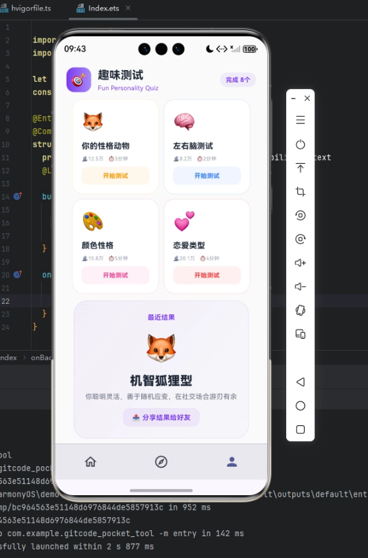Viewport: 368px width, 558px height.
Task: Tap the 09:43 status bar clock
Action: (x=75, y=49)
